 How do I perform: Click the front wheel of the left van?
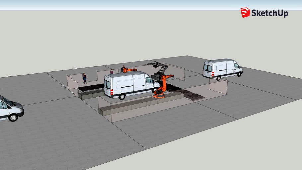click(13, 117)
